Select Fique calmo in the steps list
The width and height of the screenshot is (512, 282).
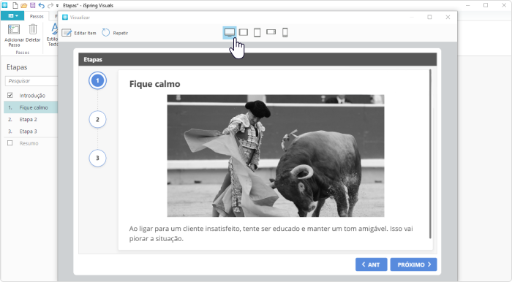[x=31, y=107]
